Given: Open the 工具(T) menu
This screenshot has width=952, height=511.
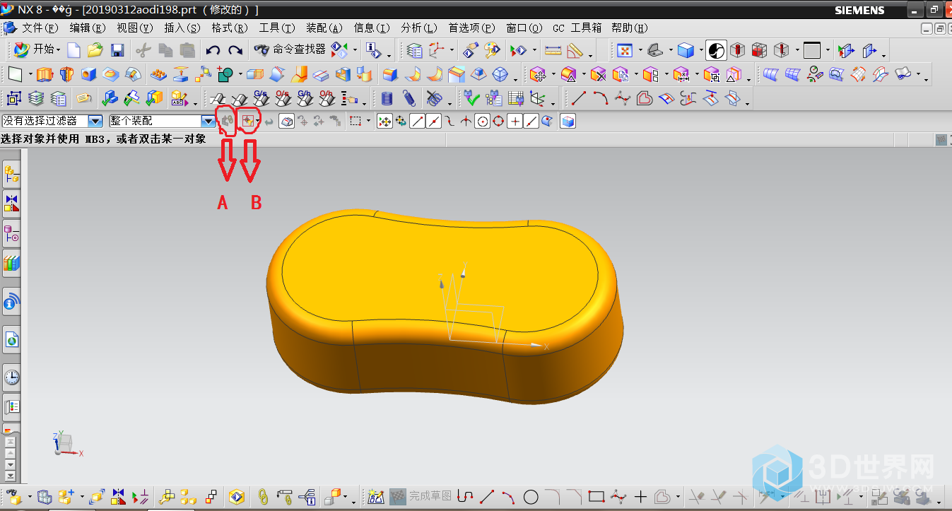Looking at the screenshot, I should pos(277,28).
